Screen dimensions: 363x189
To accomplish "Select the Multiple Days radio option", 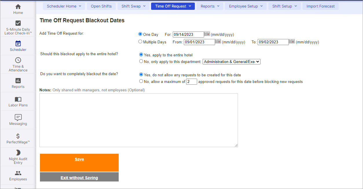I will [x=140, y=42].
